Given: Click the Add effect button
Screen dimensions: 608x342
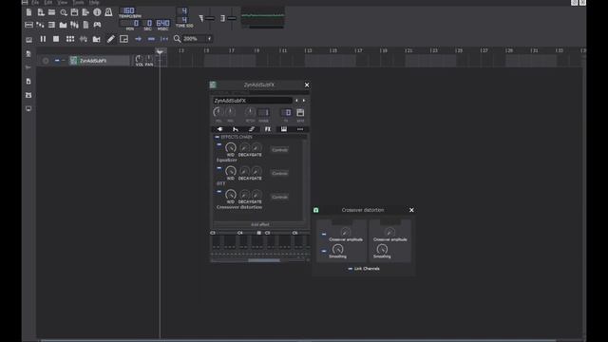Looking at the screenshot, I should pyautogui.click(x=259, y=224).
